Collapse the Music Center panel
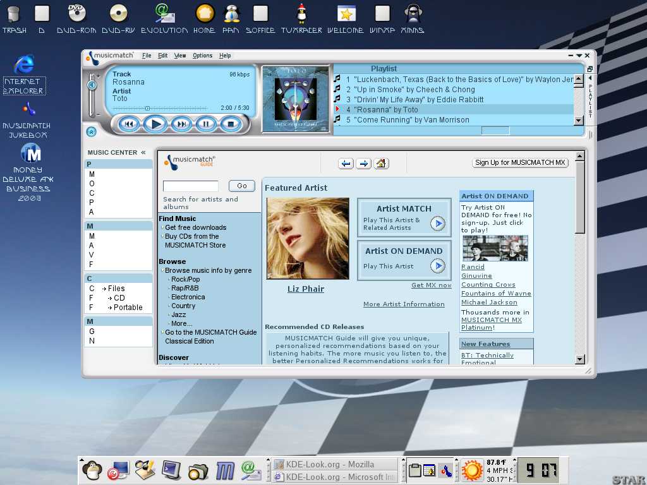647x485 pixels. point(143,152)
